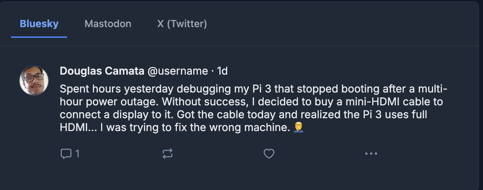The height and width of the screenshot is (190, 483).
Task: Reply using the speech bubble icon
Action: [66, 154]
